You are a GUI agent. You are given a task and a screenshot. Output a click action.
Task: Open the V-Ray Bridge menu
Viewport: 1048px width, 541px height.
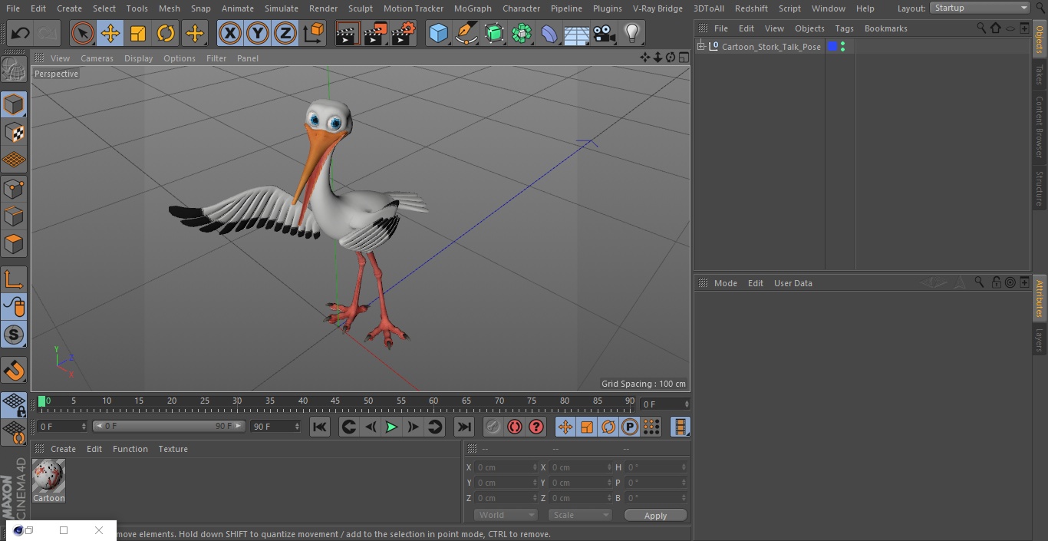[657, 8]
